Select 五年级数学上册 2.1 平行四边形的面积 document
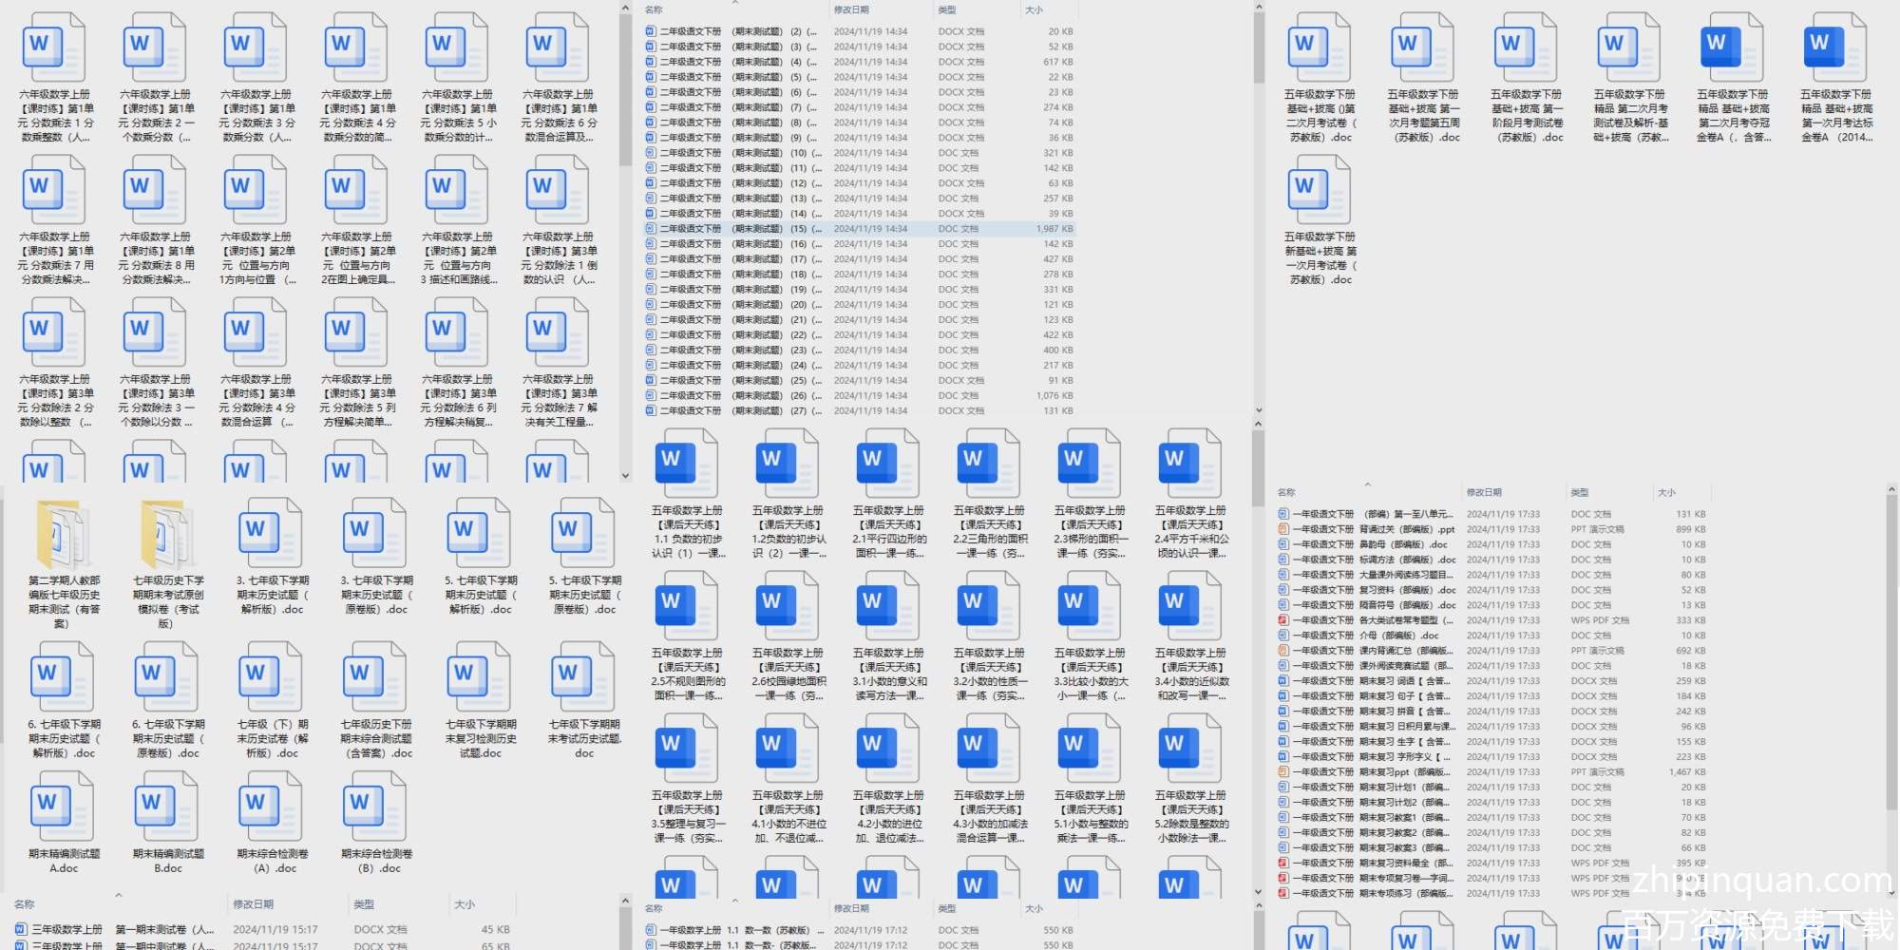 pos(887,464)
